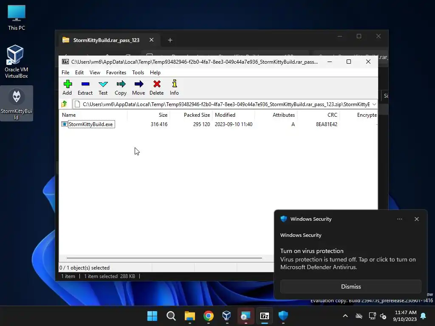Go up one folder level in 7-Zip
The width and height of the screenshot is (435, 326).
pos(65,104)
